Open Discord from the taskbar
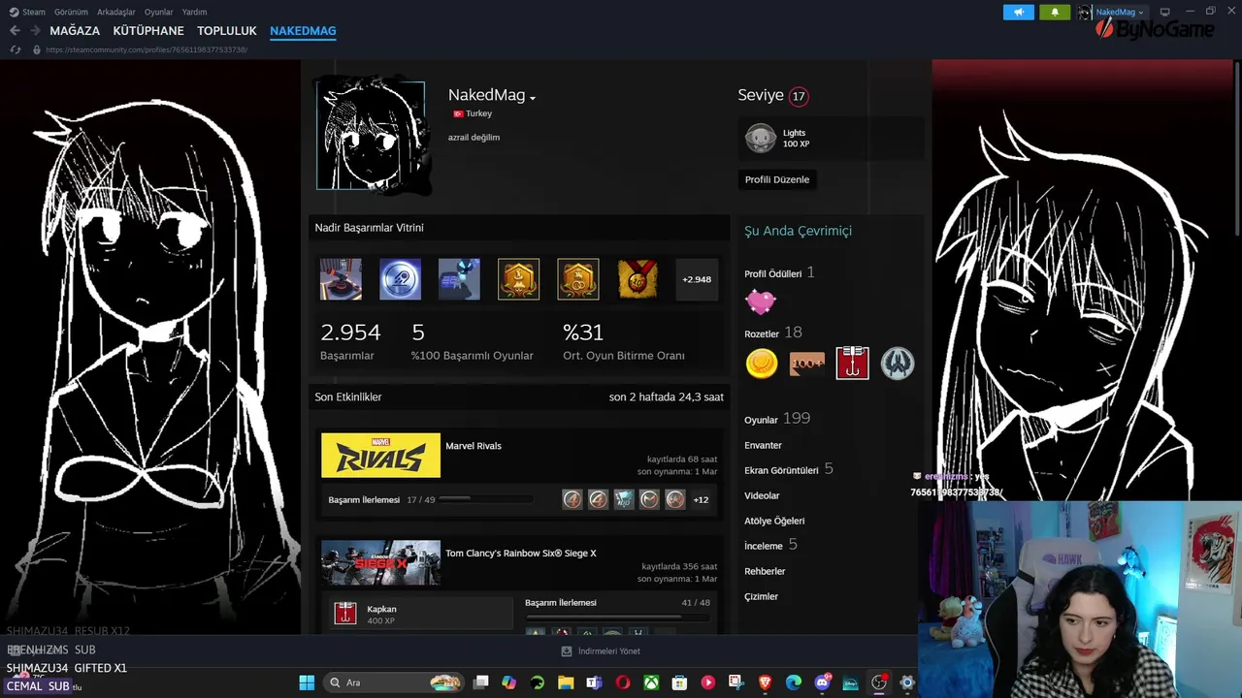 click(823, 682)
